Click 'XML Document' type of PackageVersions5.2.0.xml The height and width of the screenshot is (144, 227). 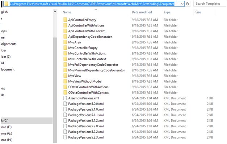(x=175, y=126)
